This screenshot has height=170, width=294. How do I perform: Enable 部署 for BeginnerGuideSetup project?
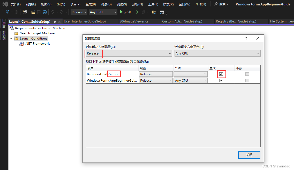247,74
